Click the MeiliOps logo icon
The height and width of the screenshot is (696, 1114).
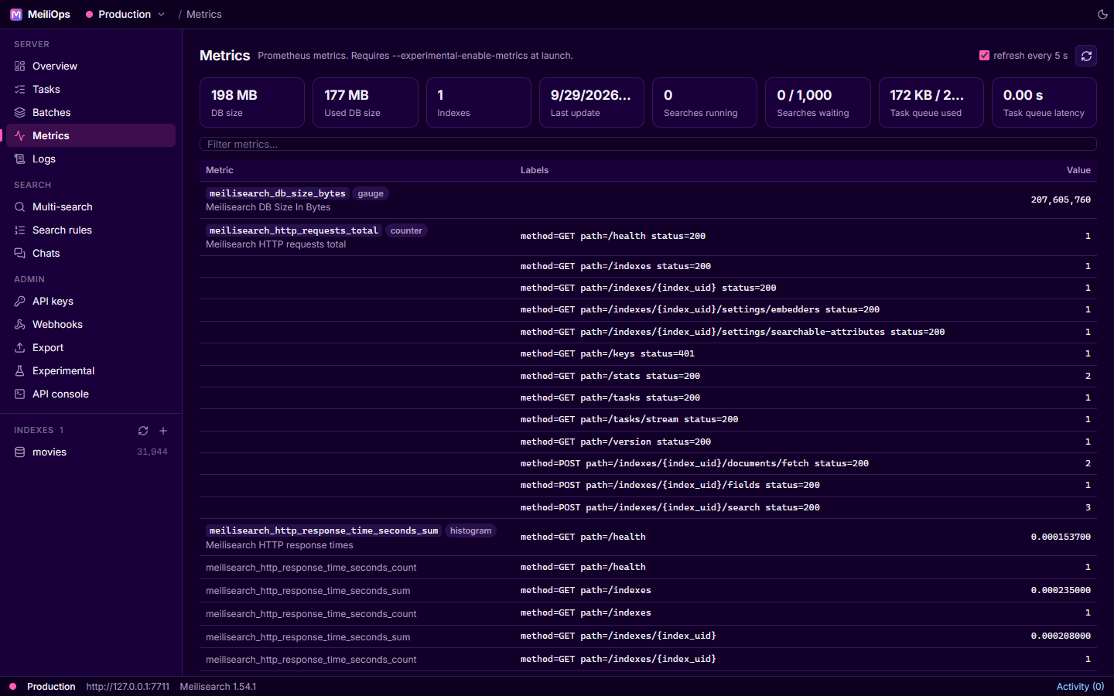point(16,15)
